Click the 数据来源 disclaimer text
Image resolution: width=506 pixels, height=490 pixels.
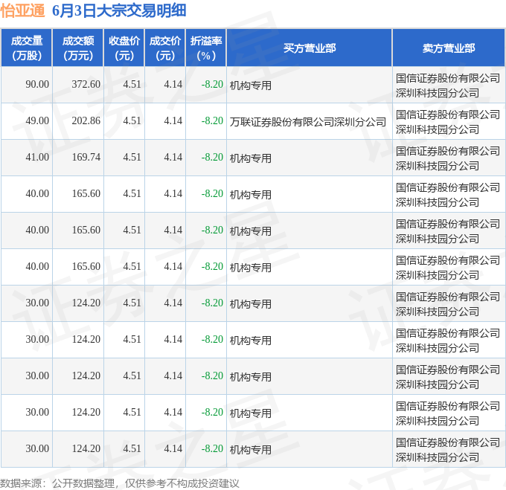pos(120,483)
